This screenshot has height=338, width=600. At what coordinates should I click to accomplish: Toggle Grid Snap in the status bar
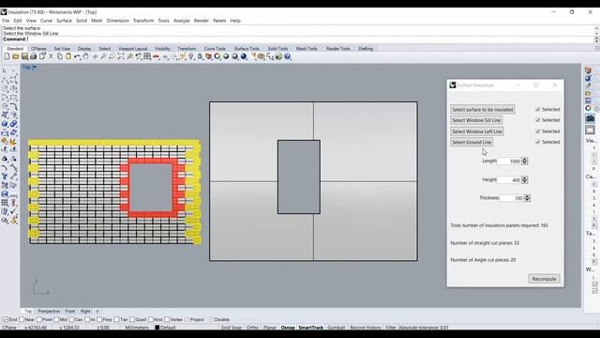pyautogui.click(x=232, y=328)
